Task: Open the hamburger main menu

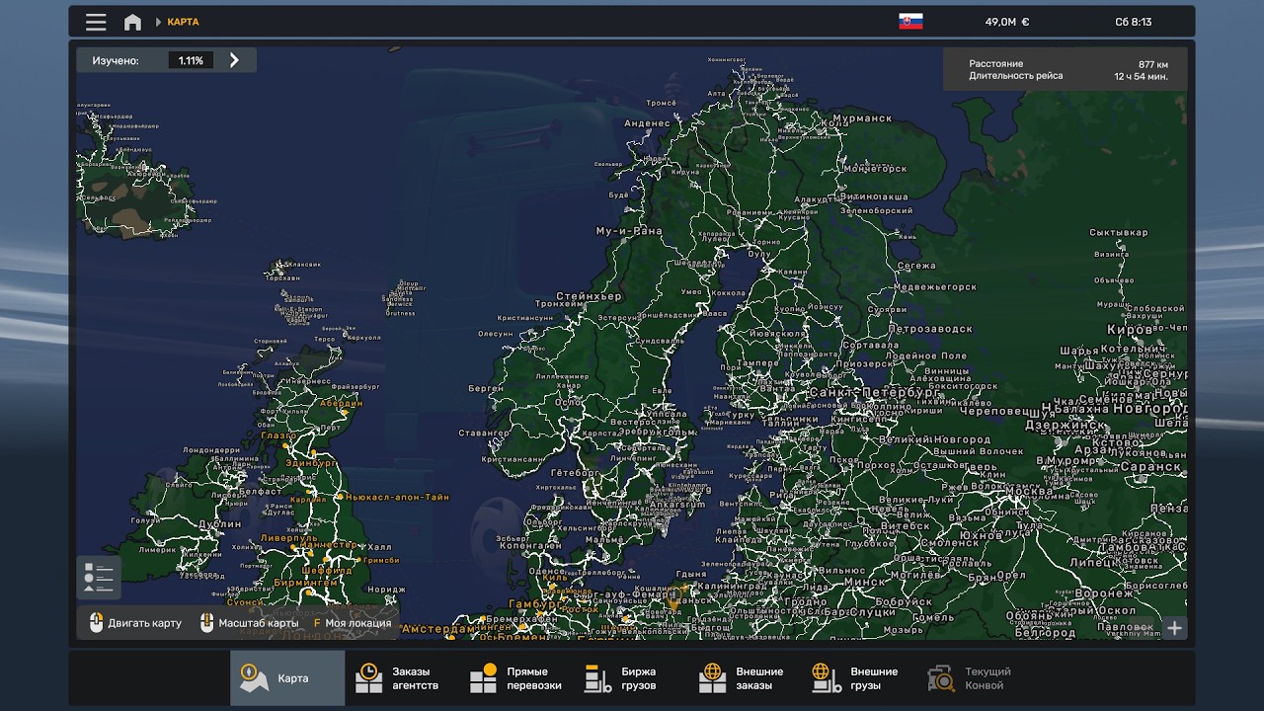Action: coord(96,22)
